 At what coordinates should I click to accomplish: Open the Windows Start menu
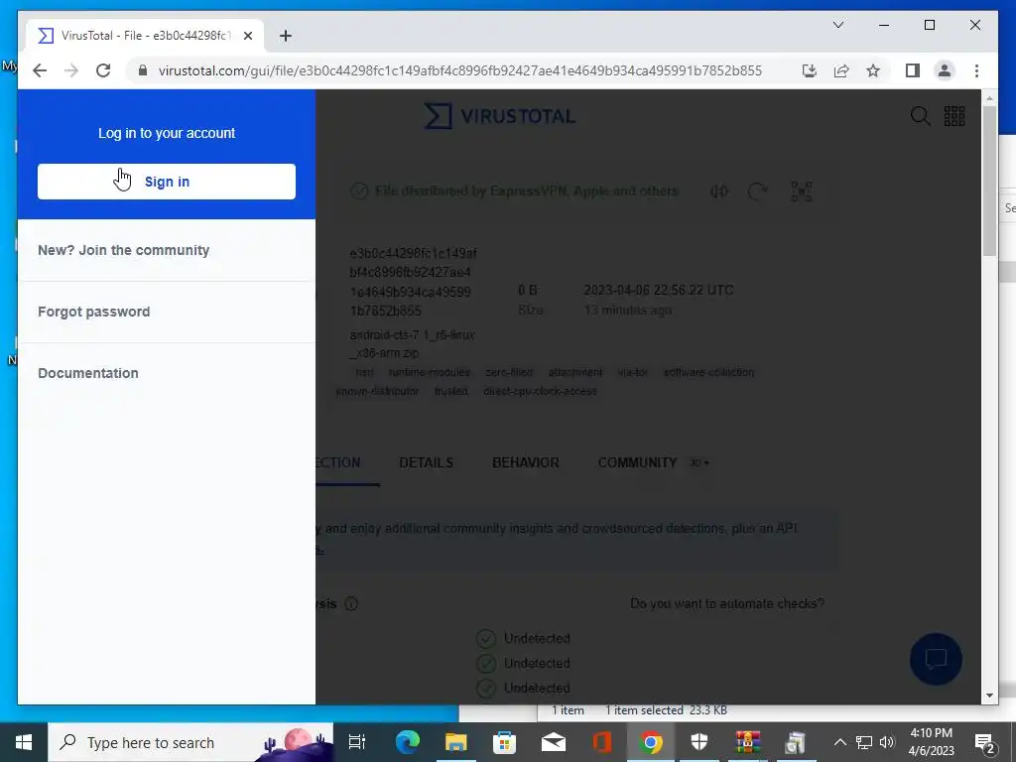24,742
